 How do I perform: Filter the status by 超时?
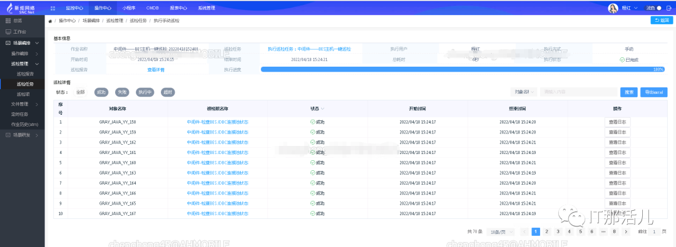[167, 92]
